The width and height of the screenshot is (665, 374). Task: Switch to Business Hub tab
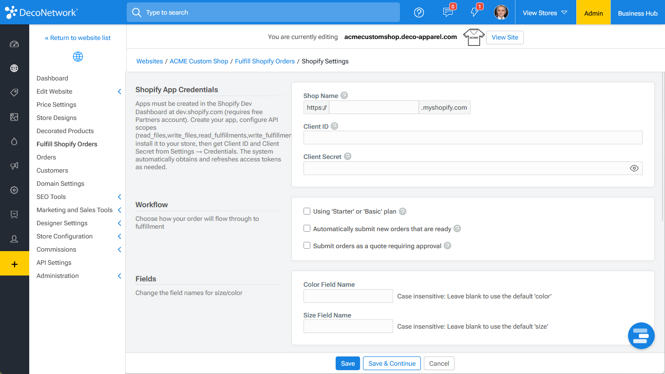638,13
